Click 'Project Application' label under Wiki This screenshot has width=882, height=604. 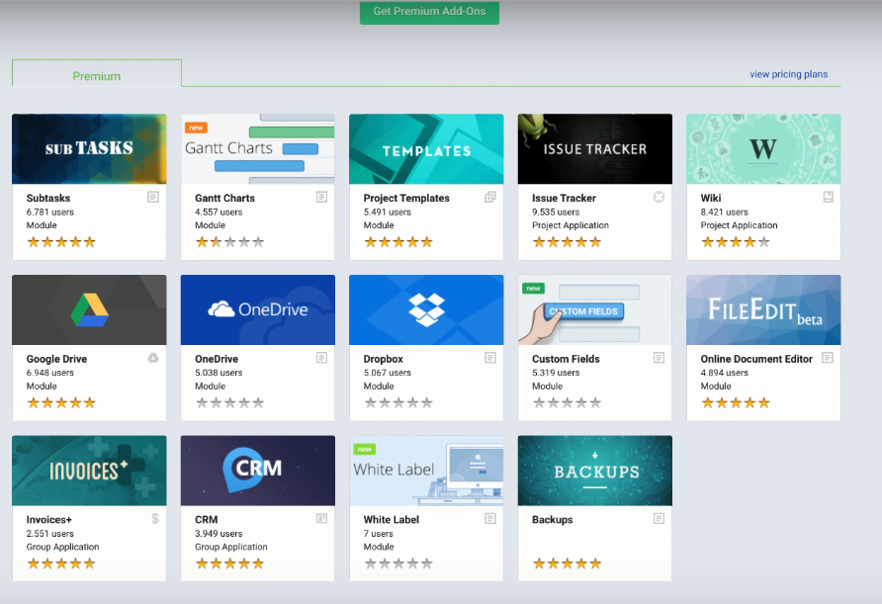coord(740,225)
